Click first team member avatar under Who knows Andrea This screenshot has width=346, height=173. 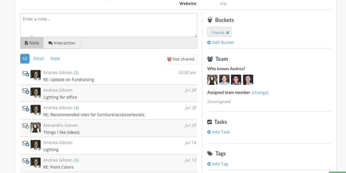tap(212, 80)
